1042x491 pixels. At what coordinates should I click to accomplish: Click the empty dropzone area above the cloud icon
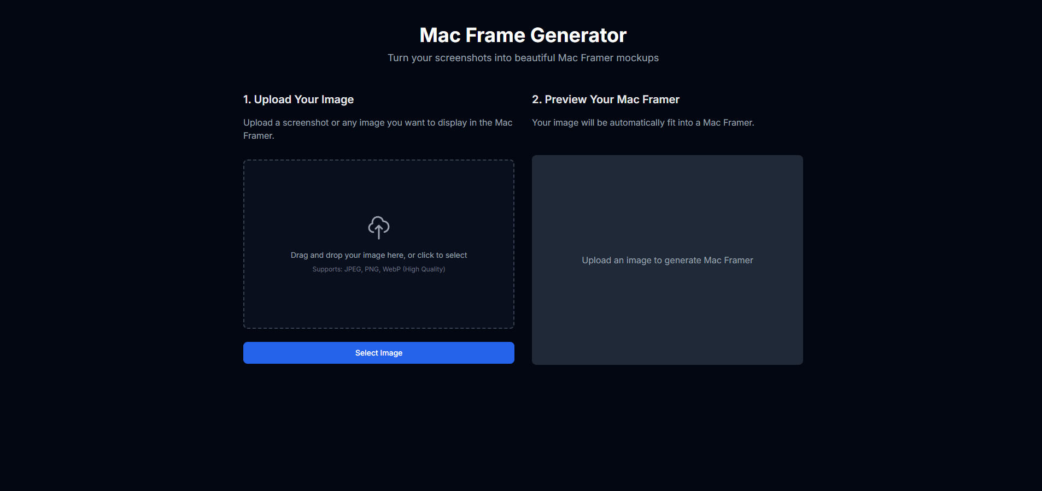point(378,186)
